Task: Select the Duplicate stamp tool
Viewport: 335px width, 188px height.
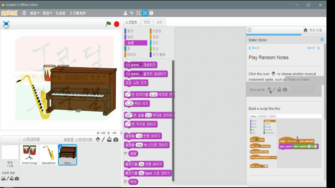Action: 125,13
